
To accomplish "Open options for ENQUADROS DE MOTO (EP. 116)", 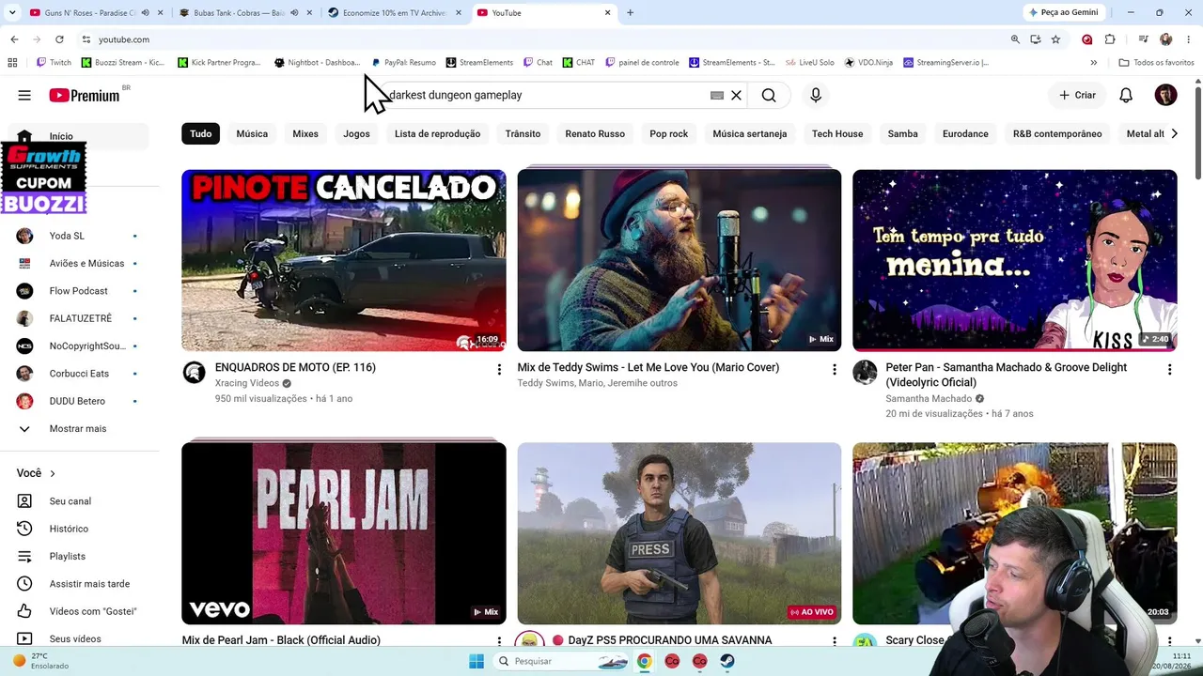I will (x=499, y=370).
